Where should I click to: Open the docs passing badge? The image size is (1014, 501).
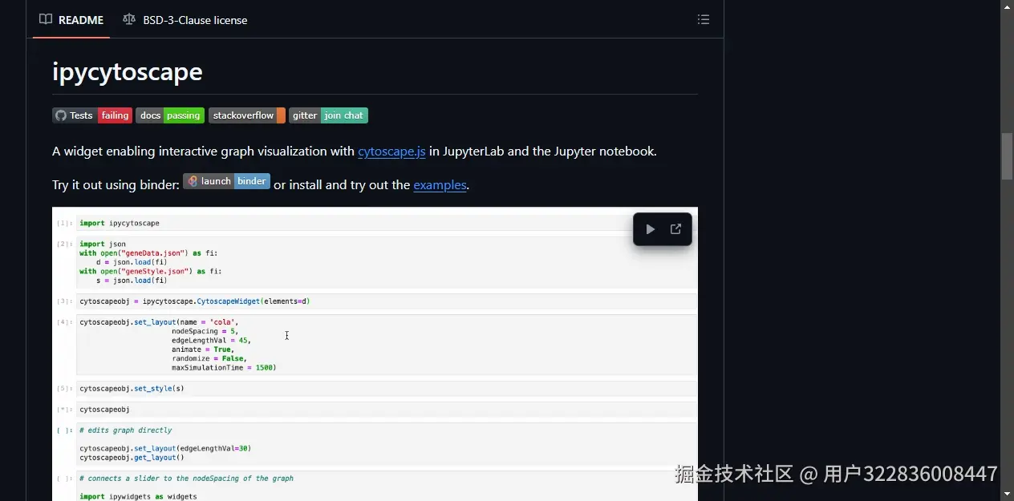click(170, 115)
